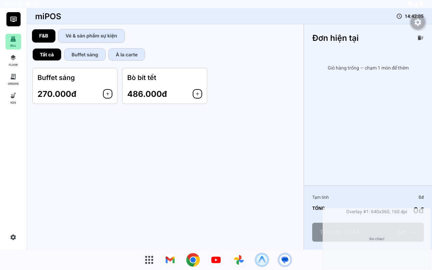Tap the floating gear button top right

point(418,22)
